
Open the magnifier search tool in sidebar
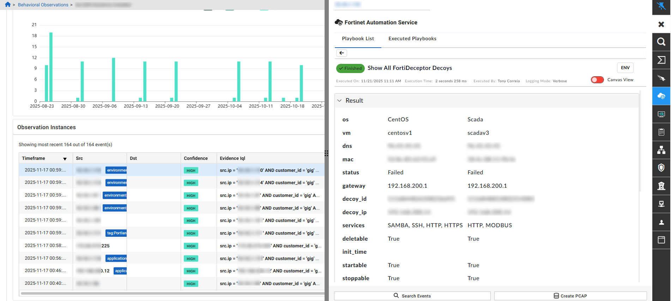pos(661,42)
